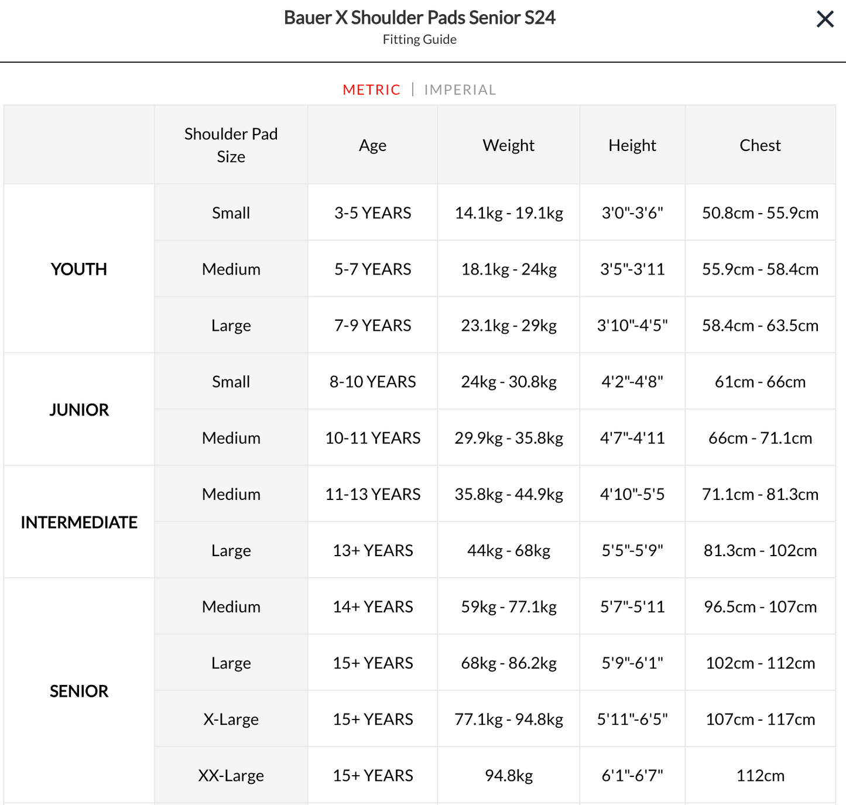Click the INTERMEDIATE category label
Image resolution: width=846 pixels, height=805 pixels.
79,522
